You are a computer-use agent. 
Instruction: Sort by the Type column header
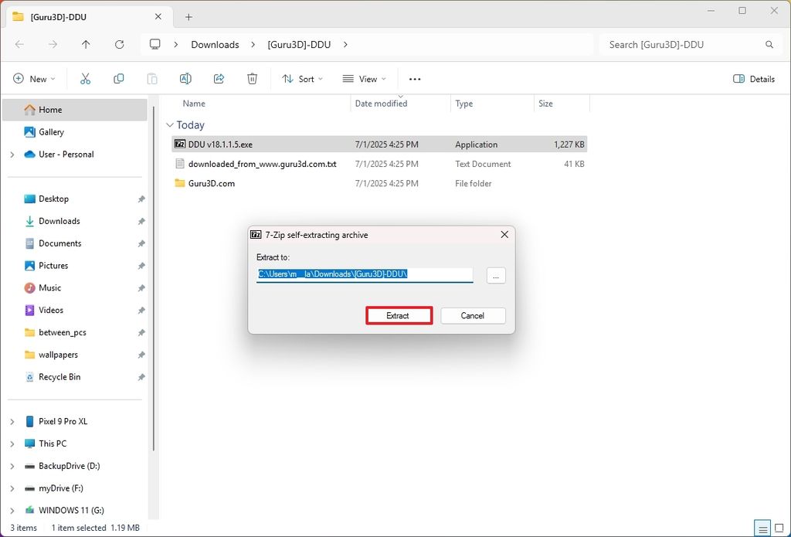(492, 104)
